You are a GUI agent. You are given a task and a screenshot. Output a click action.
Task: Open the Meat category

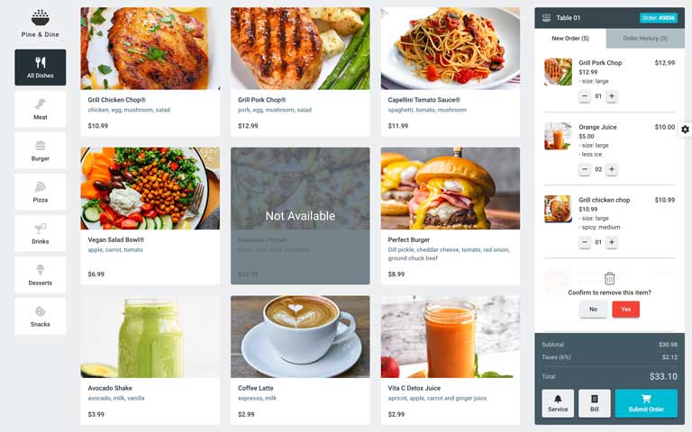(x=41, y=109)
